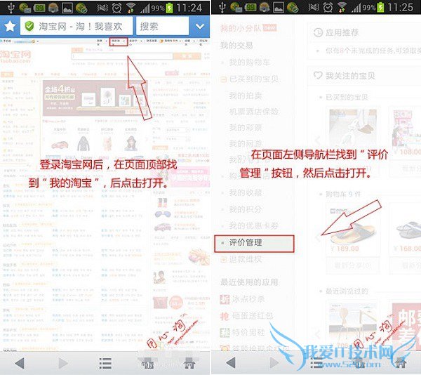The height and width of the screenshot is (375, 421).
Task: Tap forward arrow on left phone's bottom bar
Action: click(63, 364)
